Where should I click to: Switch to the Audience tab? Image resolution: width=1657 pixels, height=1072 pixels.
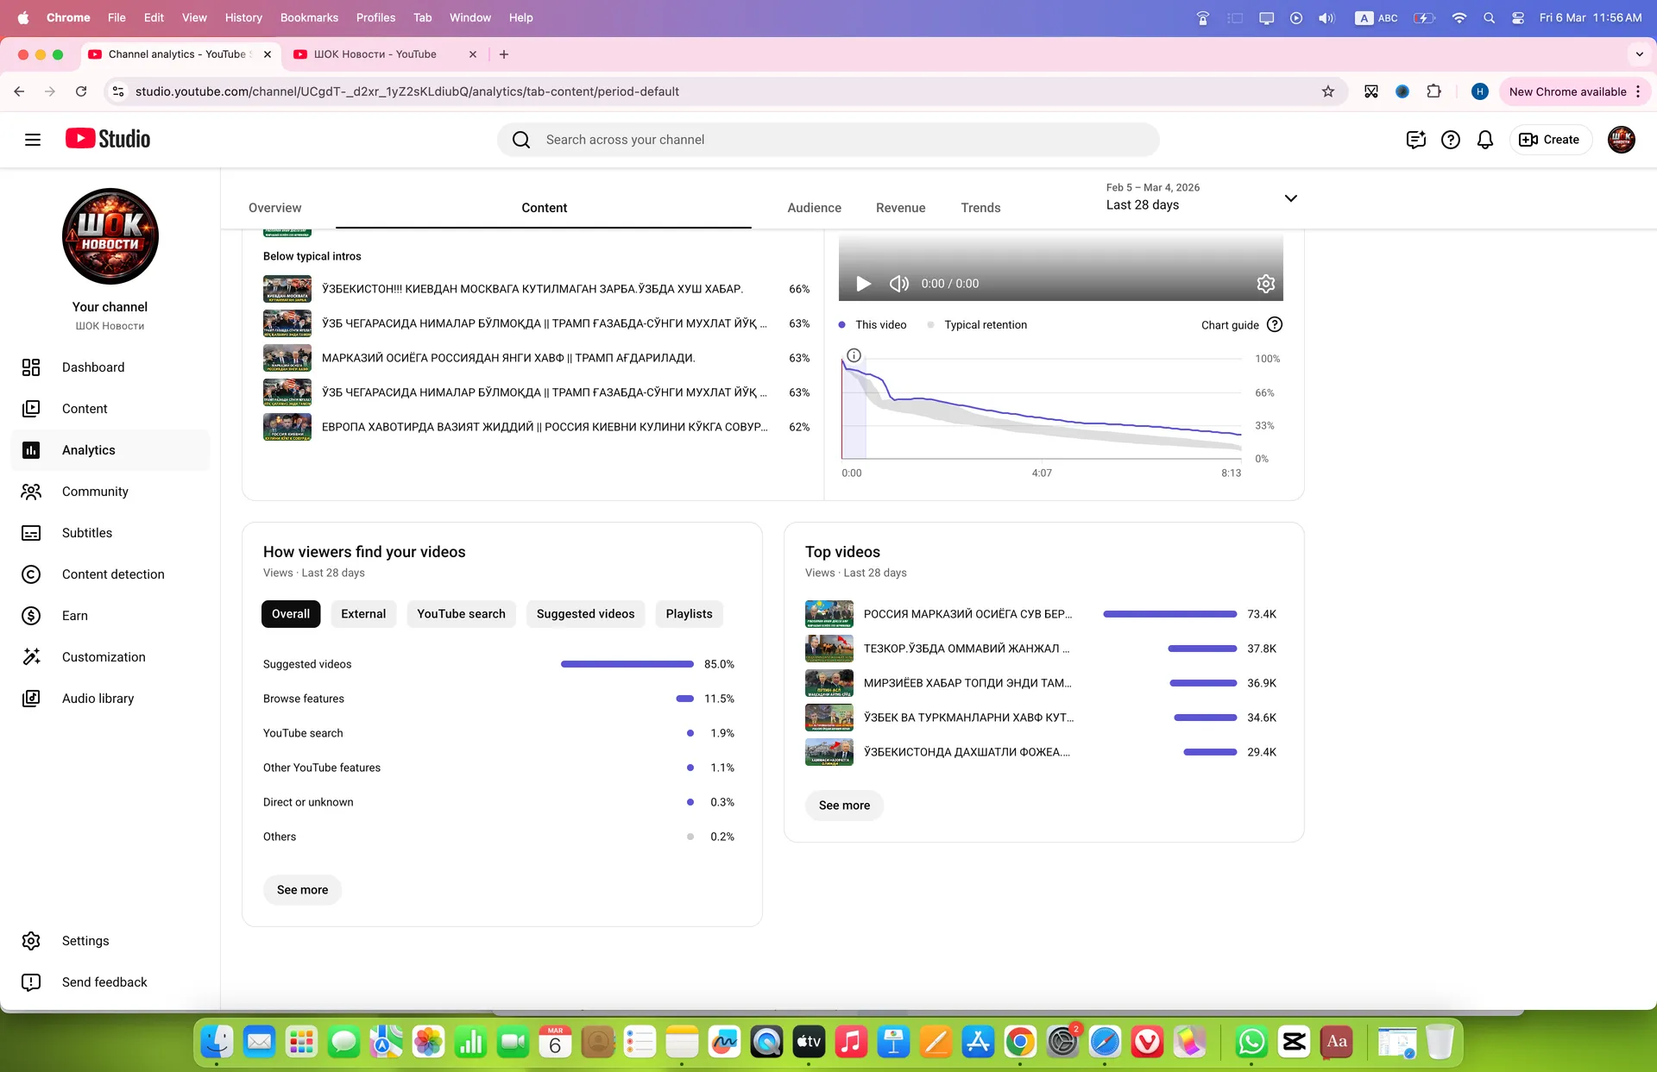click(814, 208)
